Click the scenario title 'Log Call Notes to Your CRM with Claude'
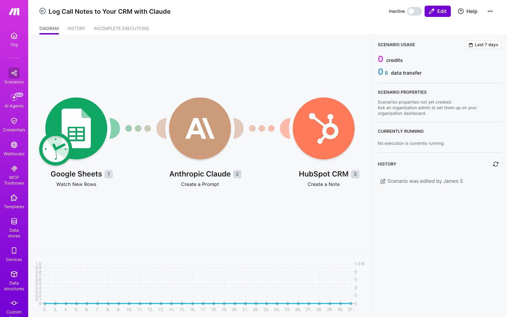The height and width of the screenshot is (317, 507). 109,11
